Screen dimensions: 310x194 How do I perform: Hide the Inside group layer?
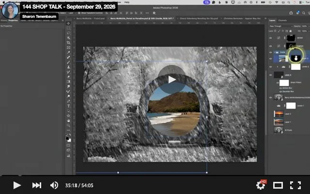click(x=271, y=52)
